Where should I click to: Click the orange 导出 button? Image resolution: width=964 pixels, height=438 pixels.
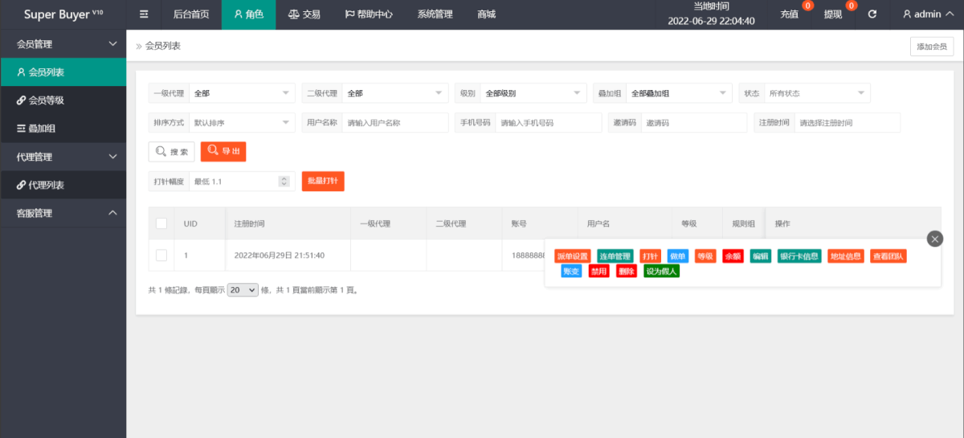point(223,151)
